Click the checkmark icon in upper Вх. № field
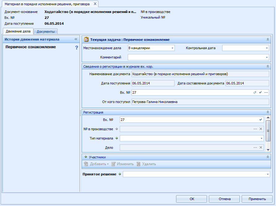This screenshot has height=206, width=276. pyautogui.click(x=260, y=92)
